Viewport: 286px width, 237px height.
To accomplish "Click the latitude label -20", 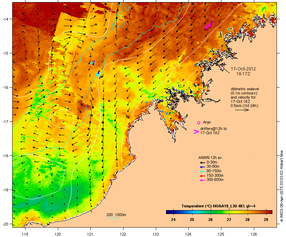I will 5,224.
